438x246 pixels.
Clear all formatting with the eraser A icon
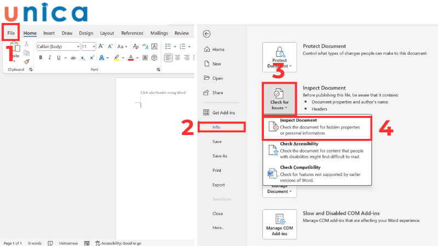click(x=136, y=46)
